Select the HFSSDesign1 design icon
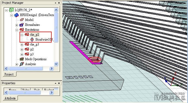This screenshot has height=103, width=188. click(16, 15)
